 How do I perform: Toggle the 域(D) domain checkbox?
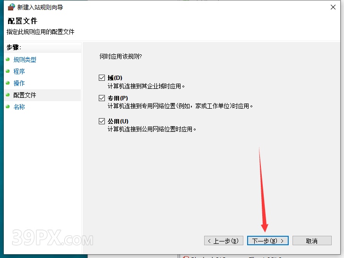tap(102, 77)
